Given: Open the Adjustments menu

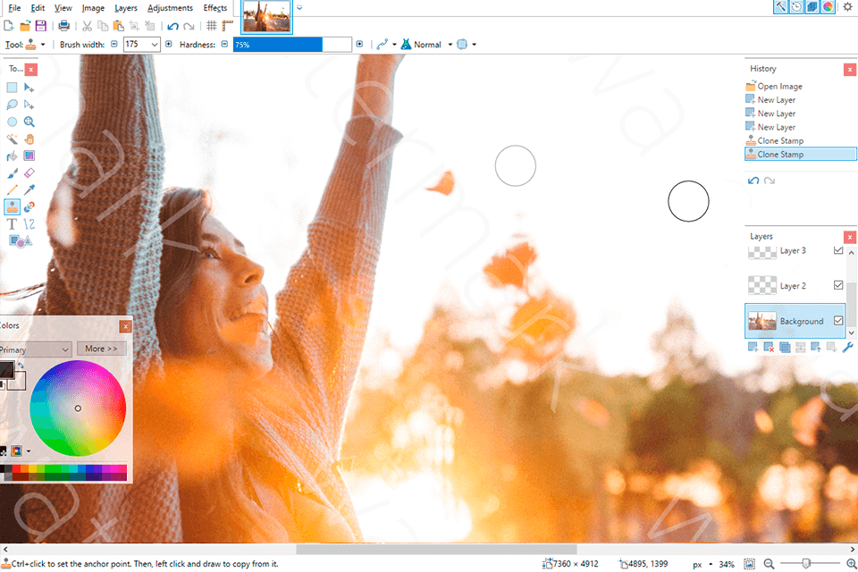Looking at the screenshot, I should click(x=170, y=7).
